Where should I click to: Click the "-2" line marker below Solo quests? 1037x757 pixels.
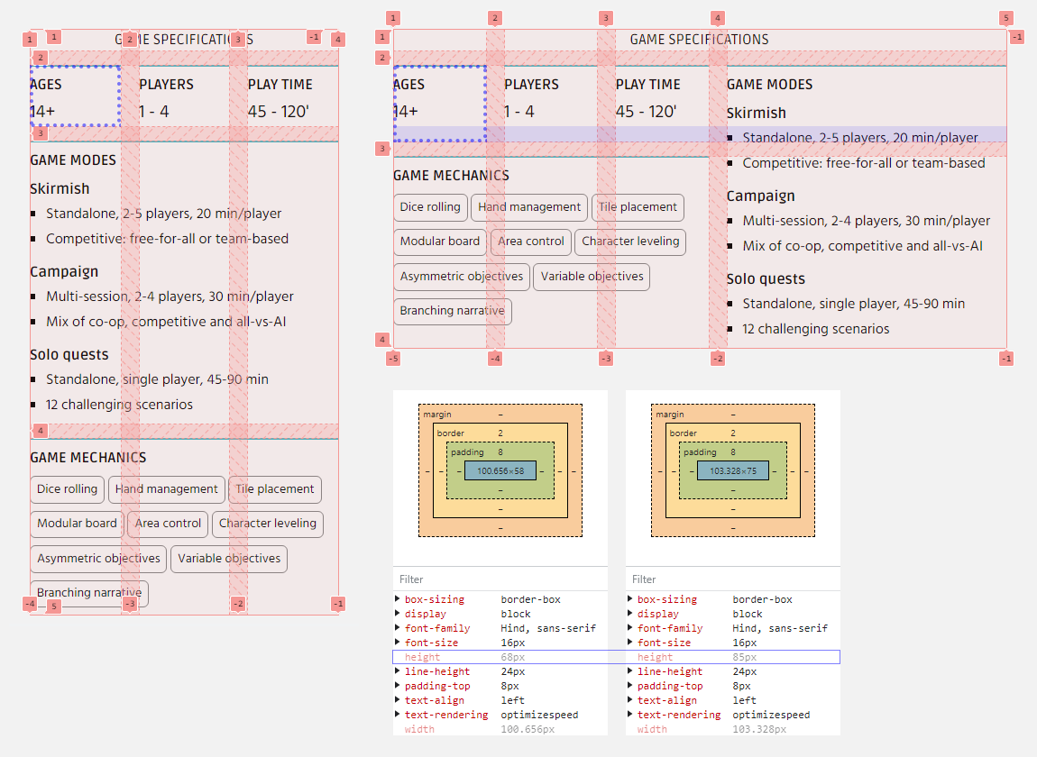[x=717, y=358]
